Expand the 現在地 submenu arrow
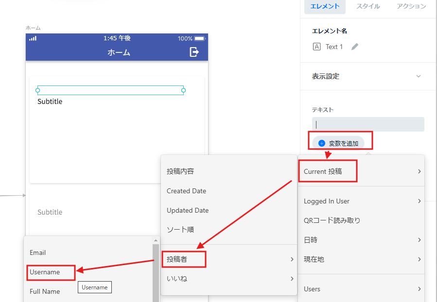 point(419,259)
